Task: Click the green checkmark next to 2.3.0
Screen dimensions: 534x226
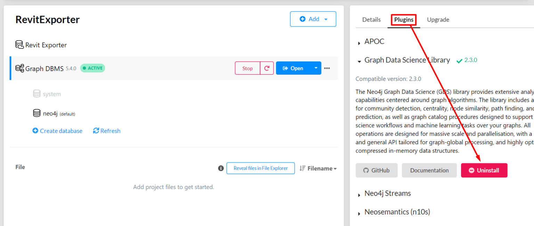Action: click(x=459, y=61)
